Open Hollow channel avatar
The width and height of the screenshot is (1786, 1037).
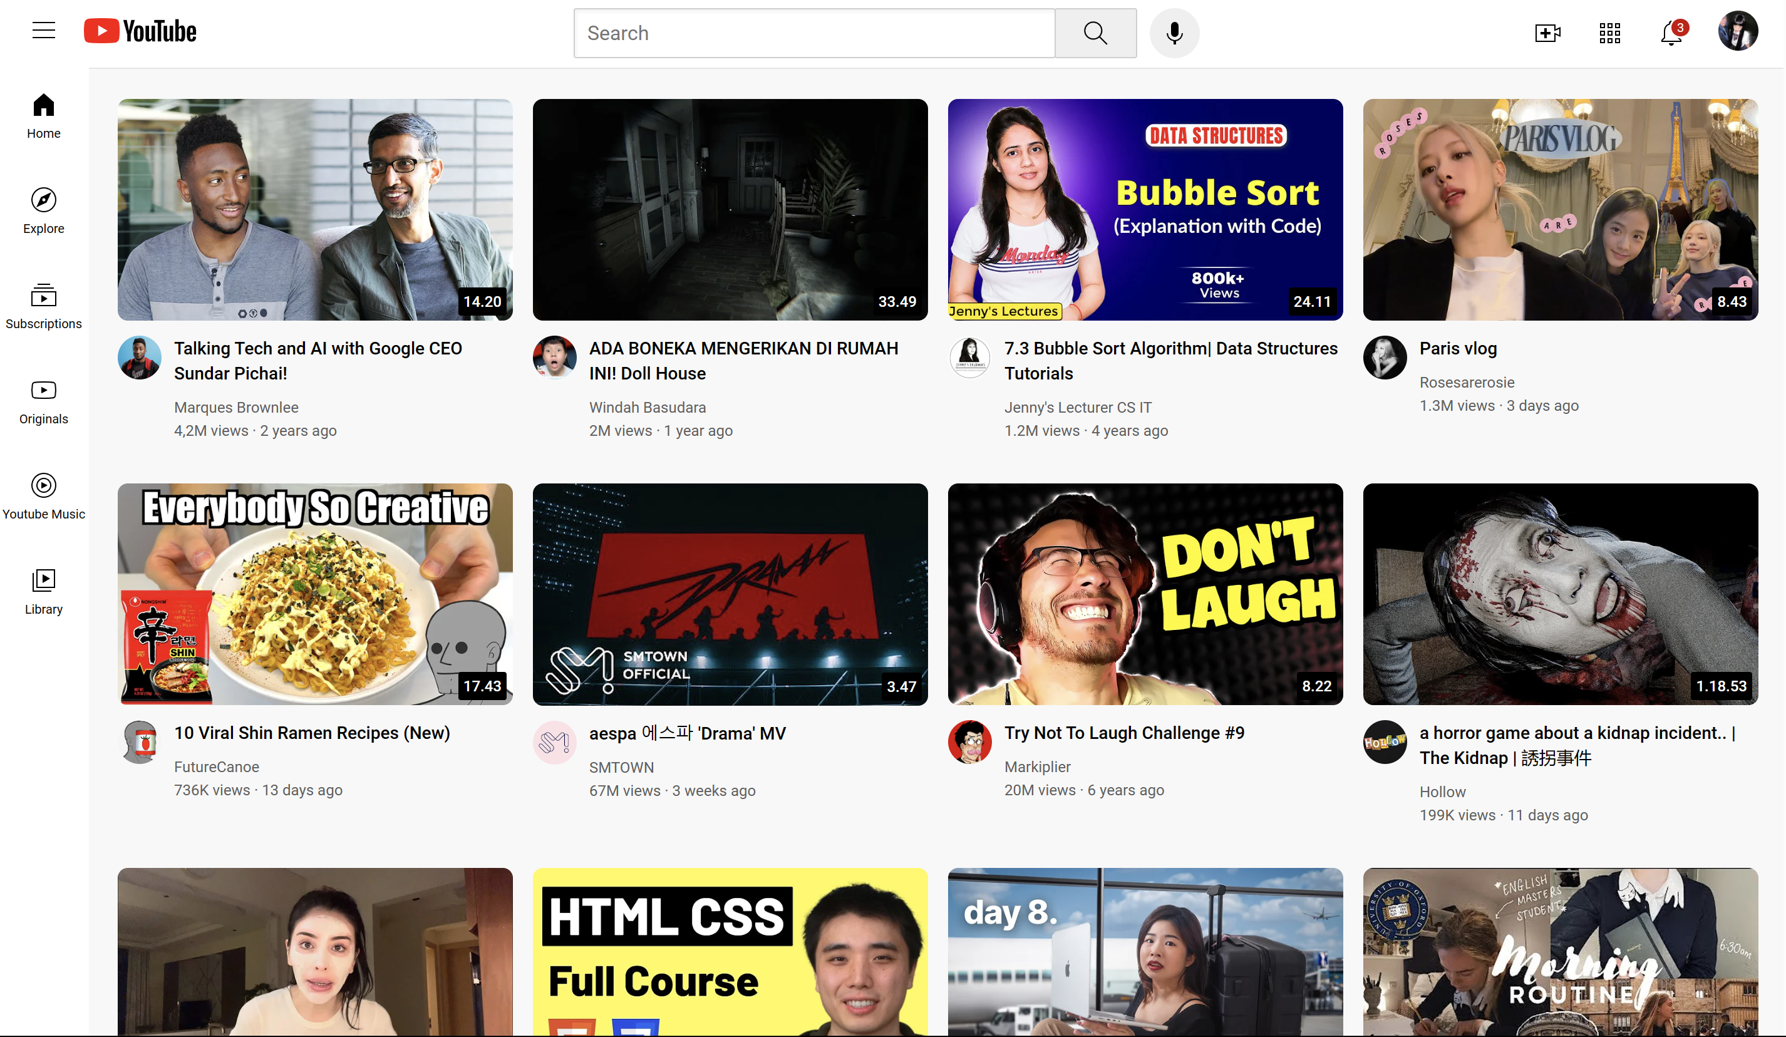click(x=1384, y=742)
